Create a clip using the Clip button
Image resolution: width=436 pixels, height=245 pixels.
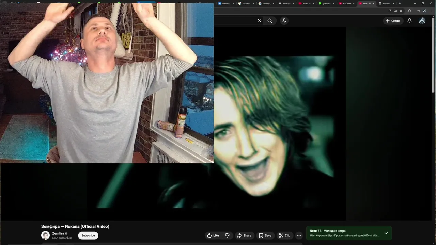pyautogui.click(x=284, y=235)
